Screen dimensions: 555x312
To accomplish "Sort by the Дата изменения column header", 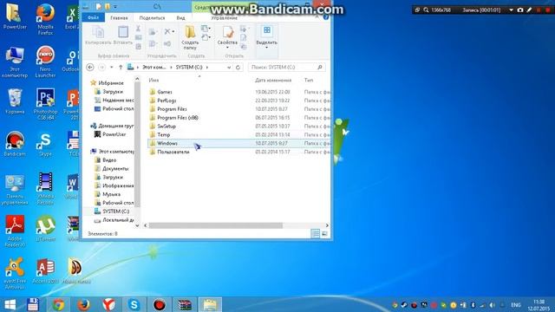I will [273, 81].
